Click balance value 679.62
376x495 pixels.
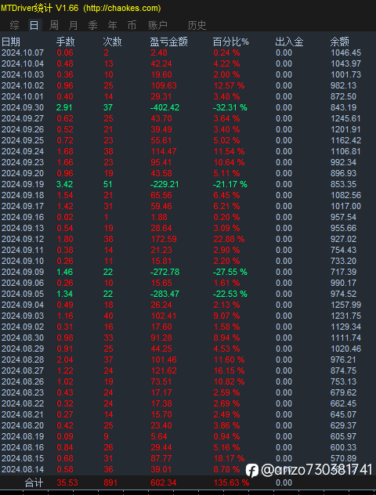coord(343,392)
